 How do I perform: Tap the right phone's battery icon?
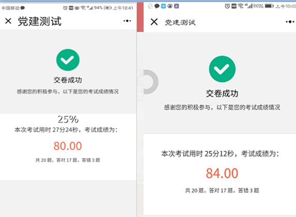point(269,6)
